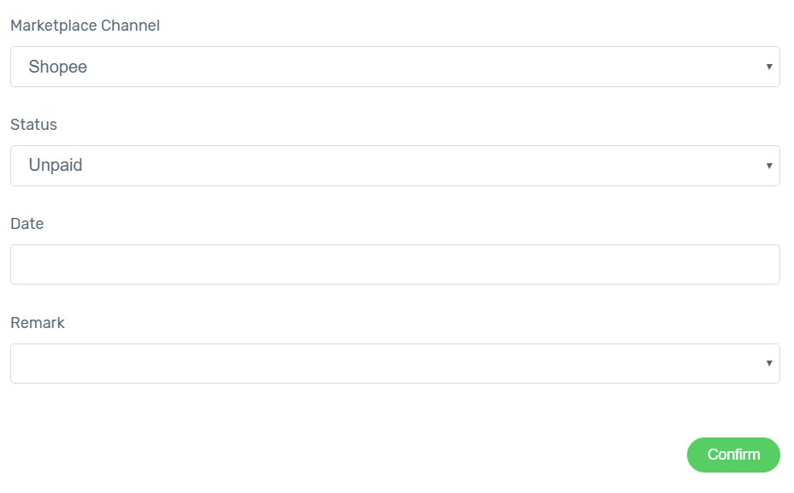Click the green Confirm button
Viewport: 794px width, 493px height.
pyautogui.click(x=733, y=455)
